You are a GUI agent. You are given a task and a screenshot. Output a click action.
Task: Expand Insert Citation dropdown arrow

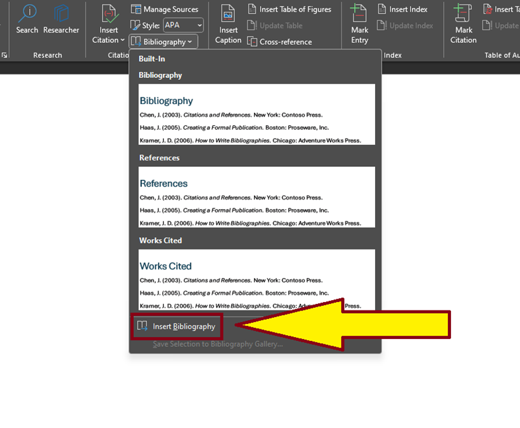pos(123,40)
